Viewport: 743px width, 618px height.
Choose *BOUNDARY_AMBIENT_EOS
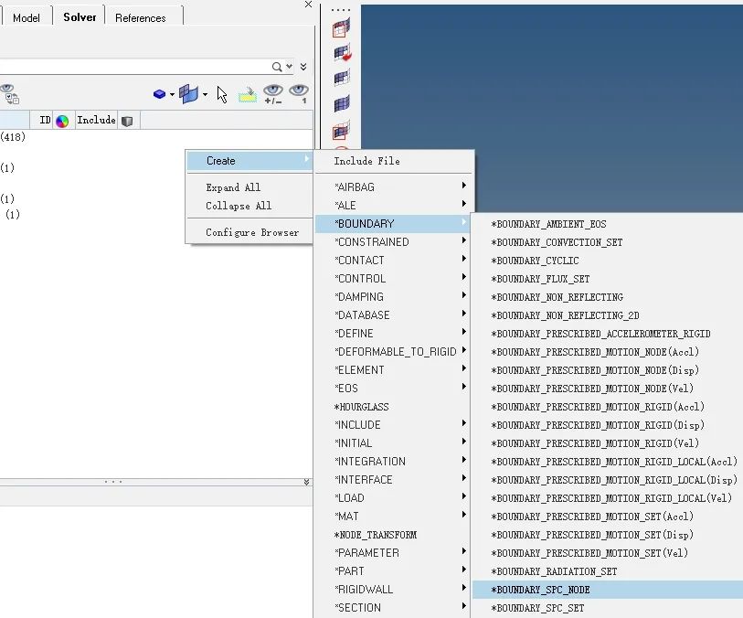pyautogui.click(x=608, y=224)
